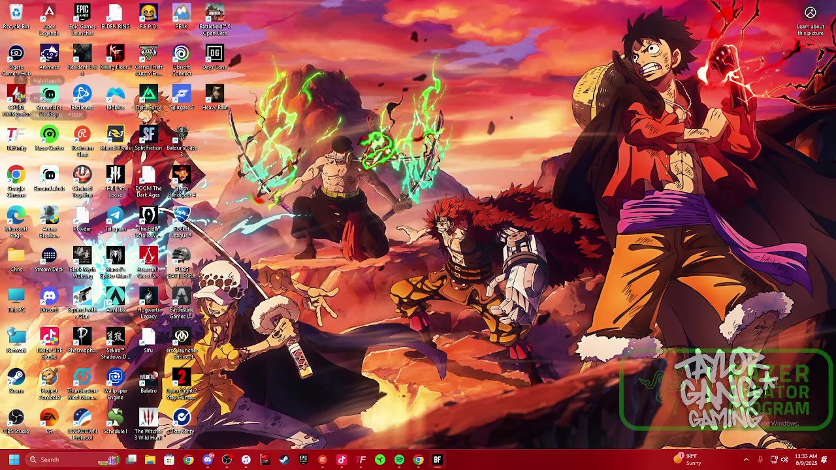
Task: Launch Balatro desktop shortcut
Action: (x=148, y=382)
